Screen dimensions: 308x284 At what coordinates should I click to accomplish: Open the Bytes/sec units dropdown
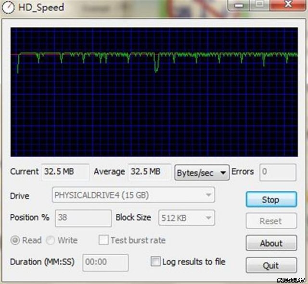point(202,173)
